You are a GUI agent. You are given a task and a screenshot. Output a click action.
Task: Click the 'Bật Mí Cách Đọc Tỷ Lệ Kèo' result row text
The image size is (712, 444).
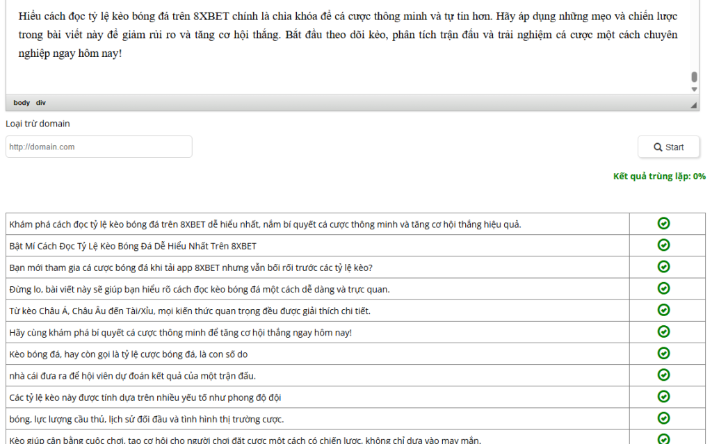click(x=133, y=246)
